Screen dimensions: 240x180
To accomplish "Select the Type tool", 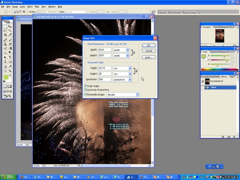I will click(x=10, y=57).
